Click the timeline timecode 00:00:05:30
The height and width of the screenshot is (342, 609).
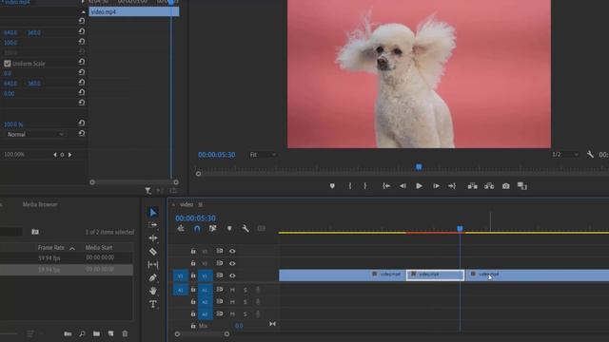pos(195,218)
